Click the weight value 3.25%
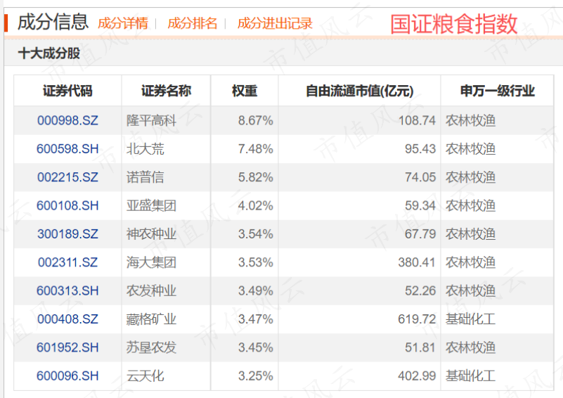The height and width of the screenshot is (398, 563). (x=256, y=375)
